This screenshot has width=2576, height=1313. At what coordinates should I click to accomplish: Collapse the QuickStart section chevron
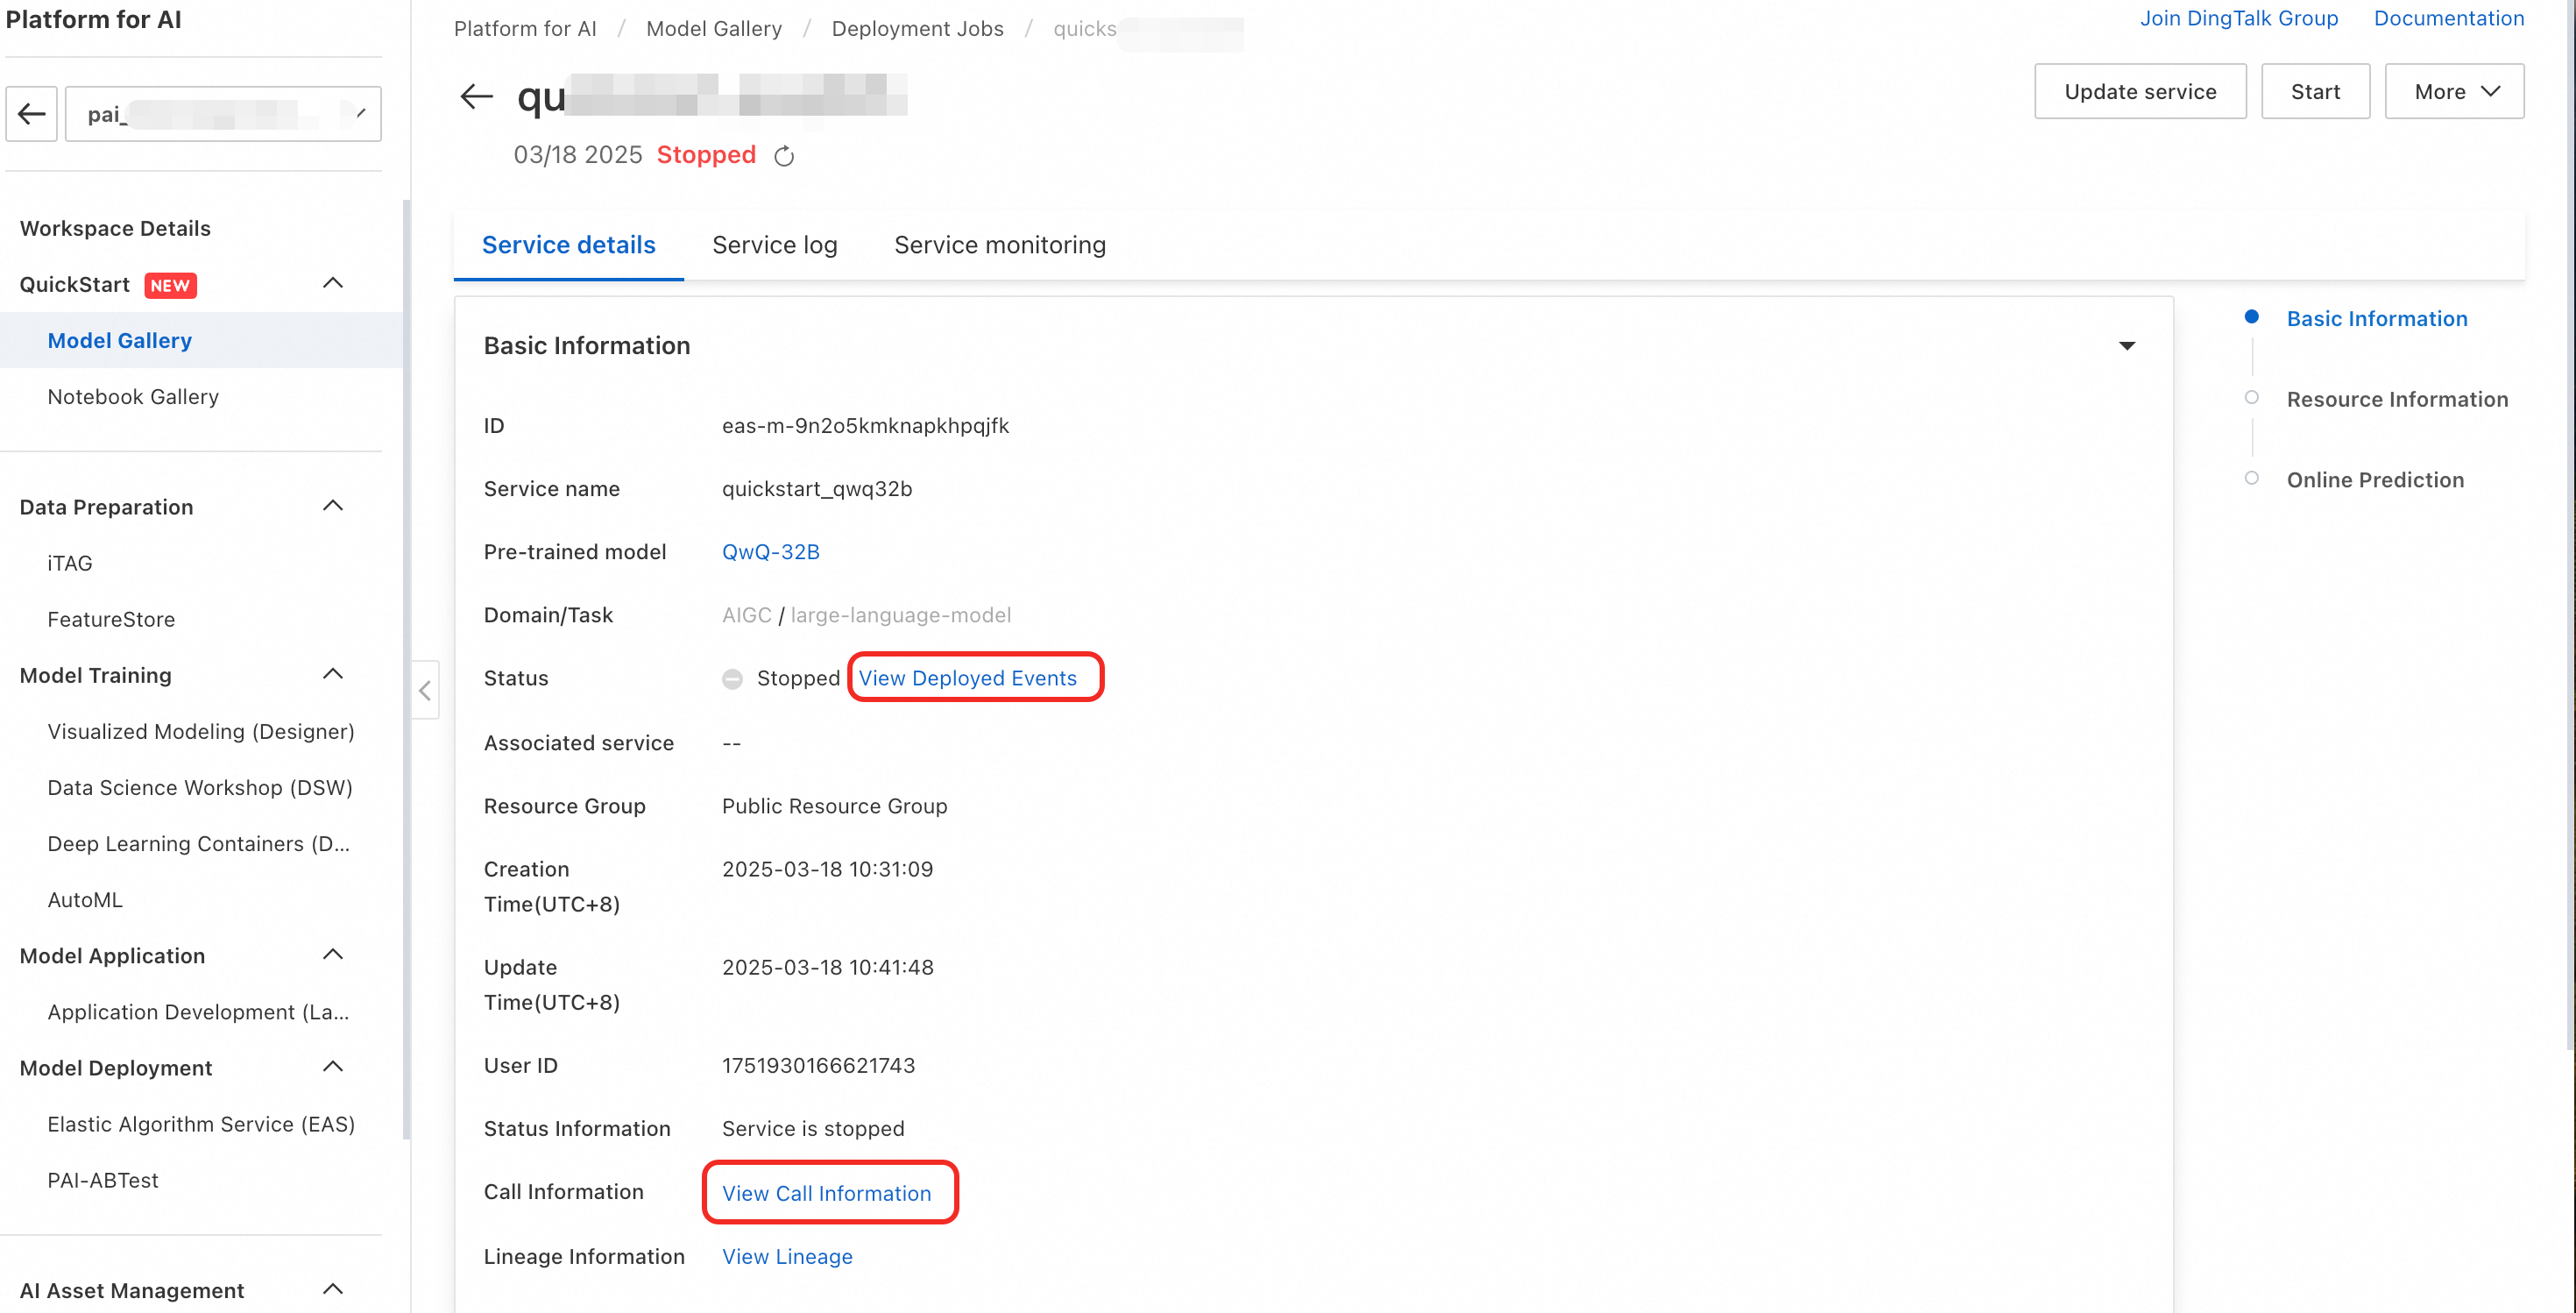(333, 284)
